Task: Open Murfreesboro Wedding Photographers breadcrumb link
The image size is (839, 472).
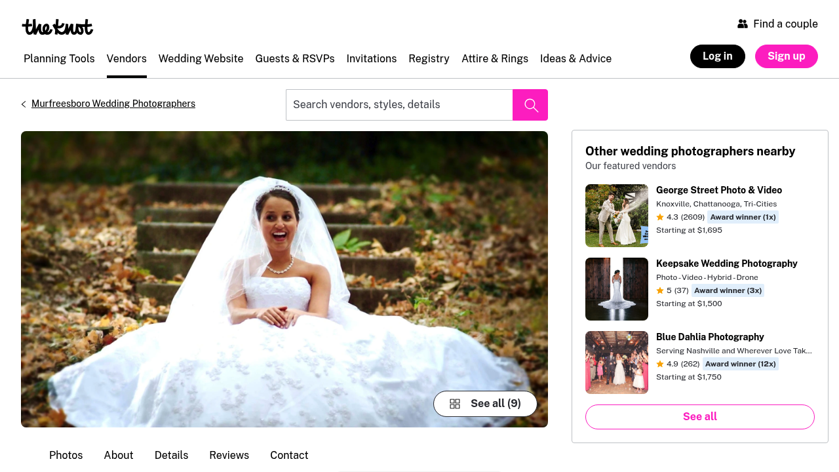Action: coord(113,104)
